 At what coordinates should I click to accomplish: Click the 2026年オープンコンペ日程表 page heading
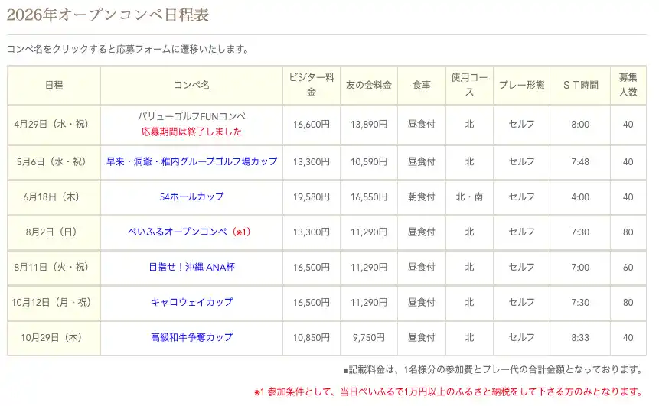pos(107,15)
